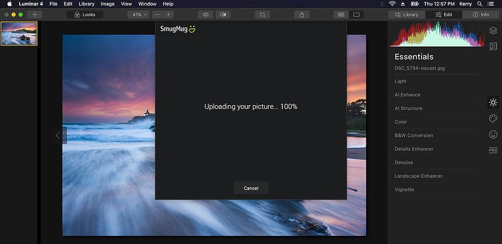Viewport: 502px width, 244px height.
Task: Select the Crop tool
Action: (262, 14)
